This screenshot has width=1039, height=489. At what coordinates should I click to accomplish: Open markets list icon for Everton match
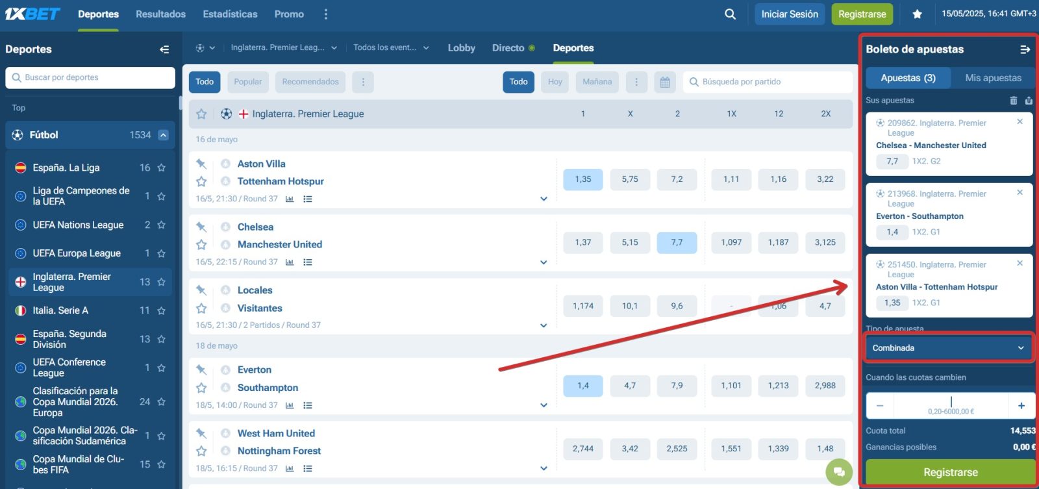tap(308, 405)
